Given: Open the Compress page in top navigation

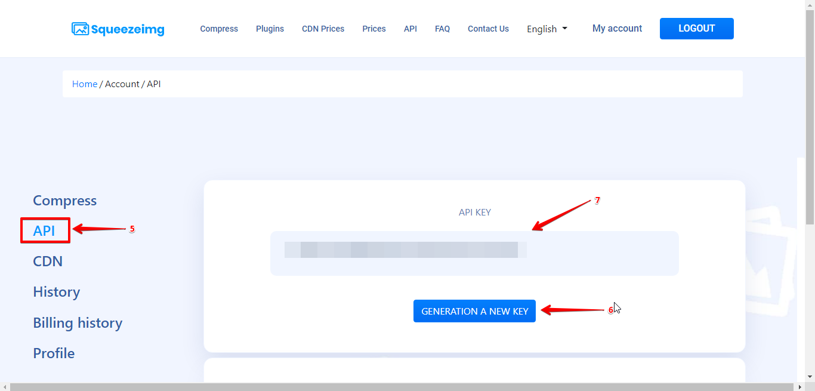Looking at the screenshot, I should click(219, 29).
